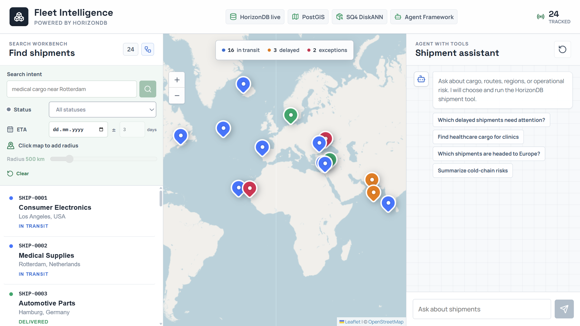The image size is (580, 326).
Task: Click the blue pin over Spain
Action: [x=262, y=148]
